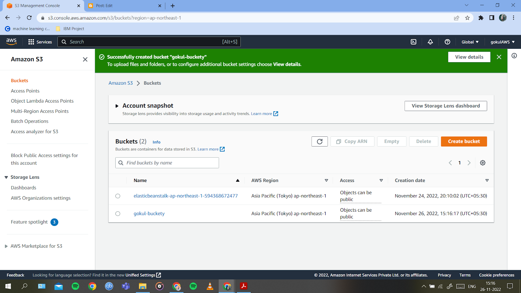This screenshot has height=293, width=521.
Task: Open the Unified Settings footer link
Action: (143, 275)
